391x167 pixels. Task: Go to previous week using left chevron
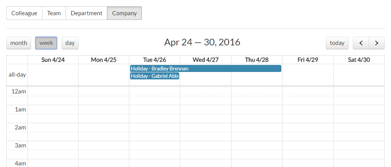(361, 43)
